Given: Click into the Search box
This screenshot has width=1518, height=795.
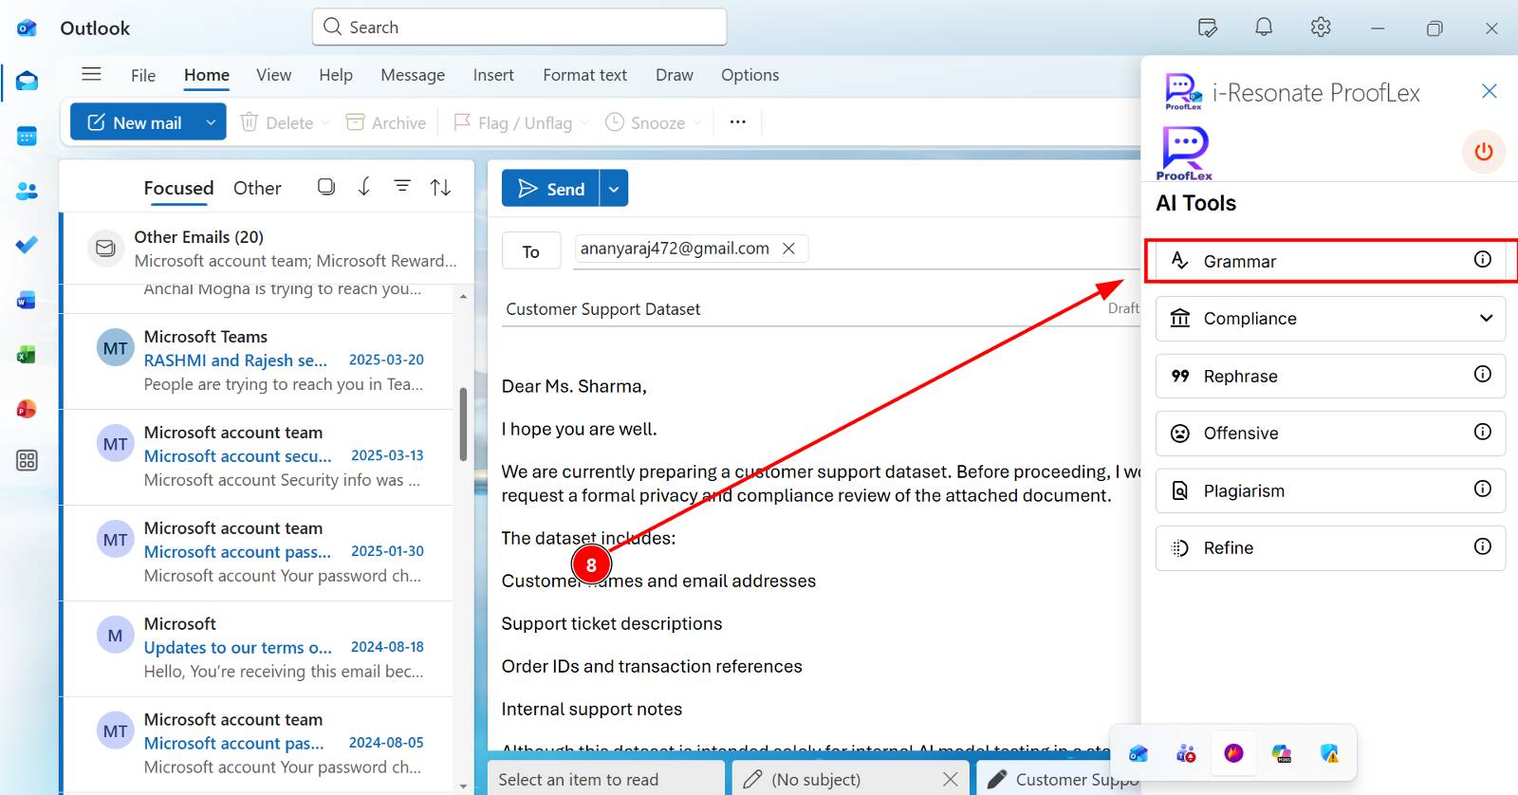Looking at the screenshot, I should point(519,28).
